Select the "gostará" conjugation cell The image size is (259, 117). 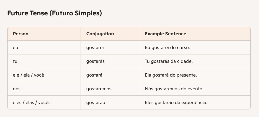coord(94,75)
